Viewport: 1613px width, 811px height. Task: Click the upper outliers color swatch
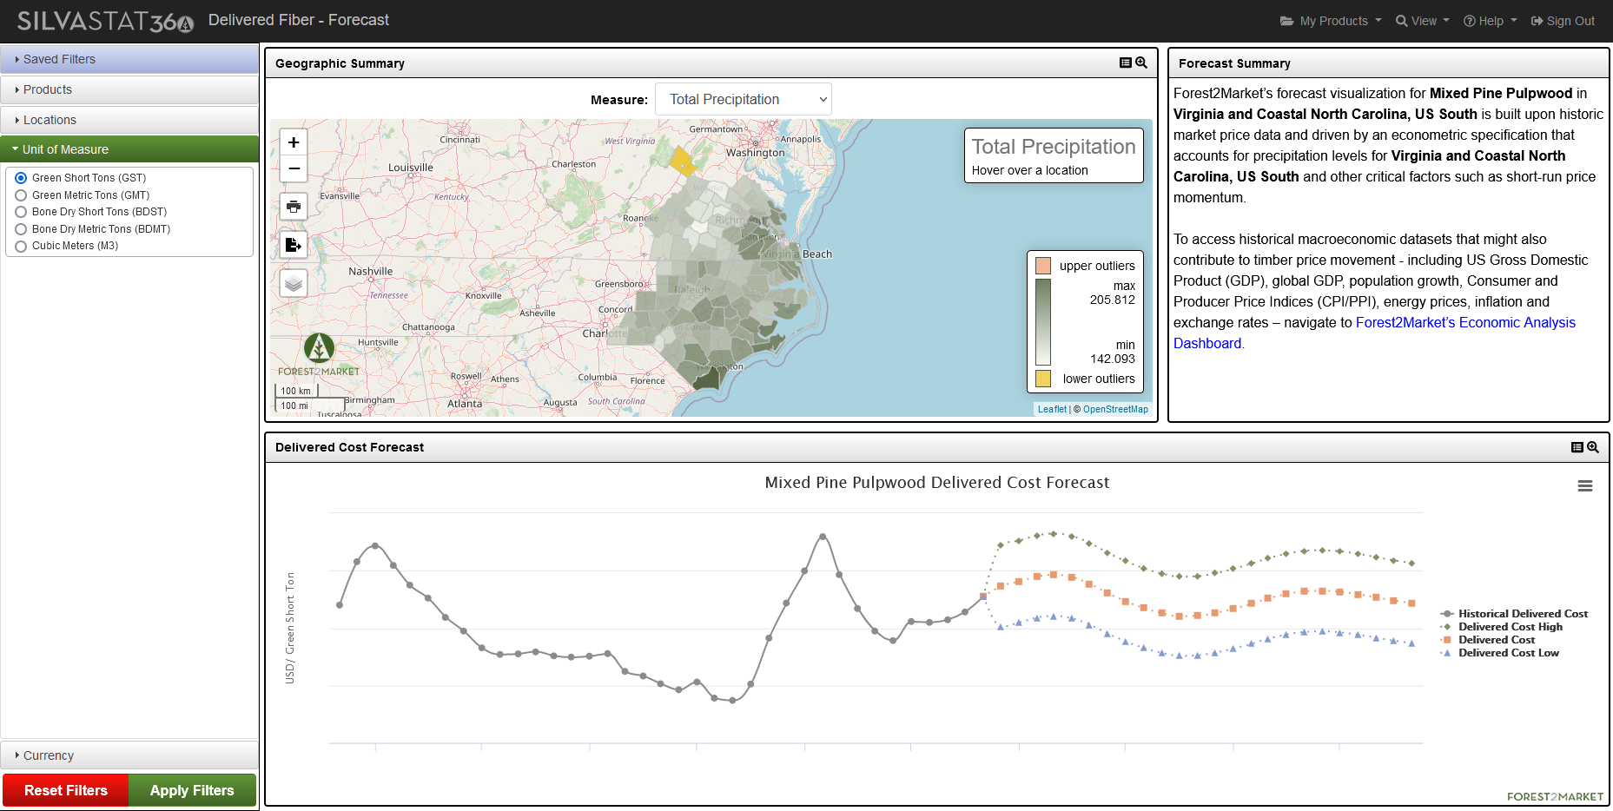click(x=1043, y=266)
